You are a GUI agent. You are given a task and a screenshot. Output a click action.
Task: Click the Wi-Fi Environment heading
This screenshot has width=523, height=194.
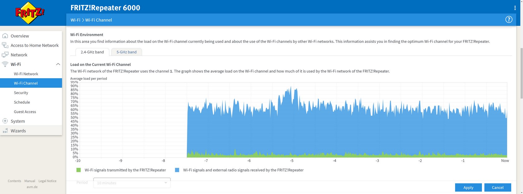click(x=87, y=35)
